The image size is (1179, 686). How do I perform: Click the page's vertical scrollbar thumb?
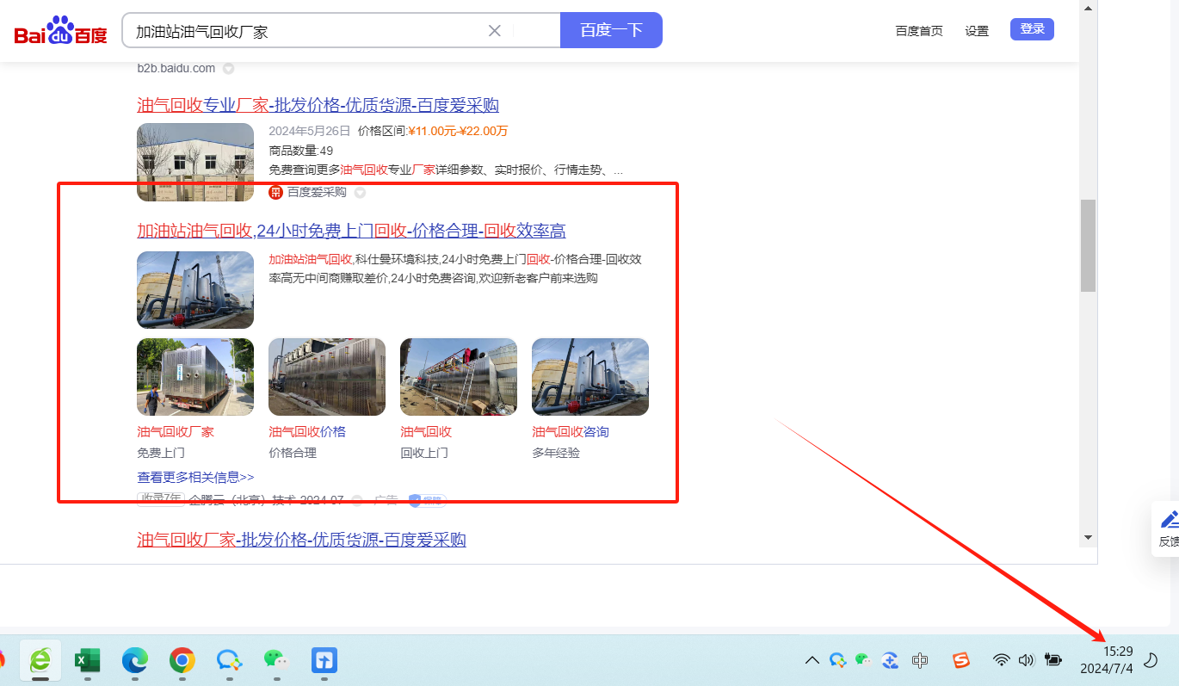[x=1088, y=245]
